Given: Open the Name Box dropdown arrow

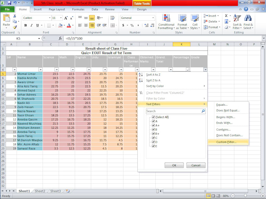Looking at the screenshot, I should [39, 38].
